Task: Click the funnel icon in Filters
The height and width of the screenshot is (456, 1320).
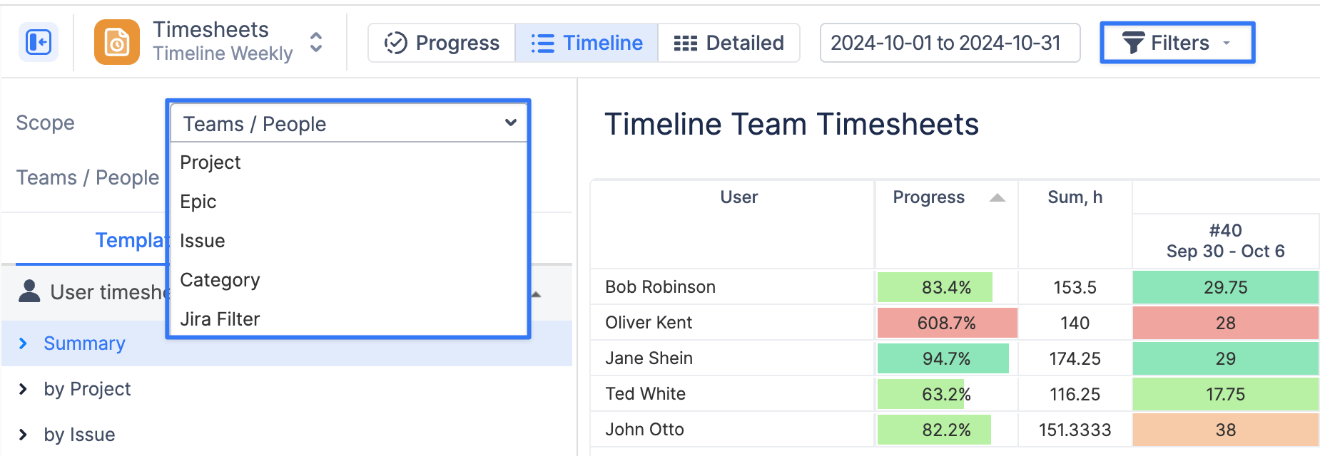Action: (x=1133, y=43)
